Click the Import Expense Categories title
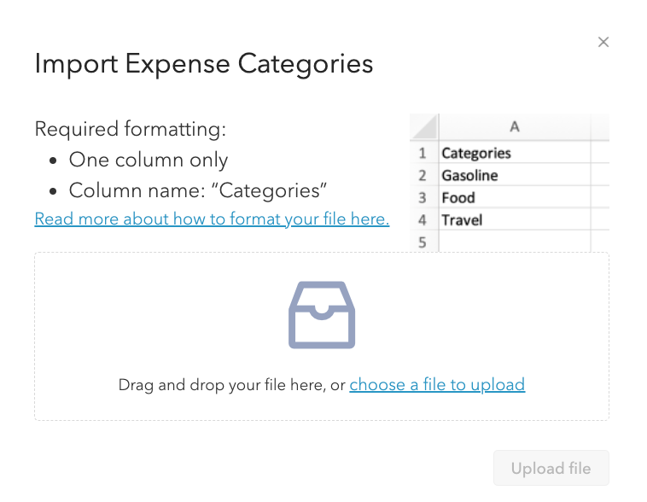Screen dimensions: 647x502 coord(204,64)
